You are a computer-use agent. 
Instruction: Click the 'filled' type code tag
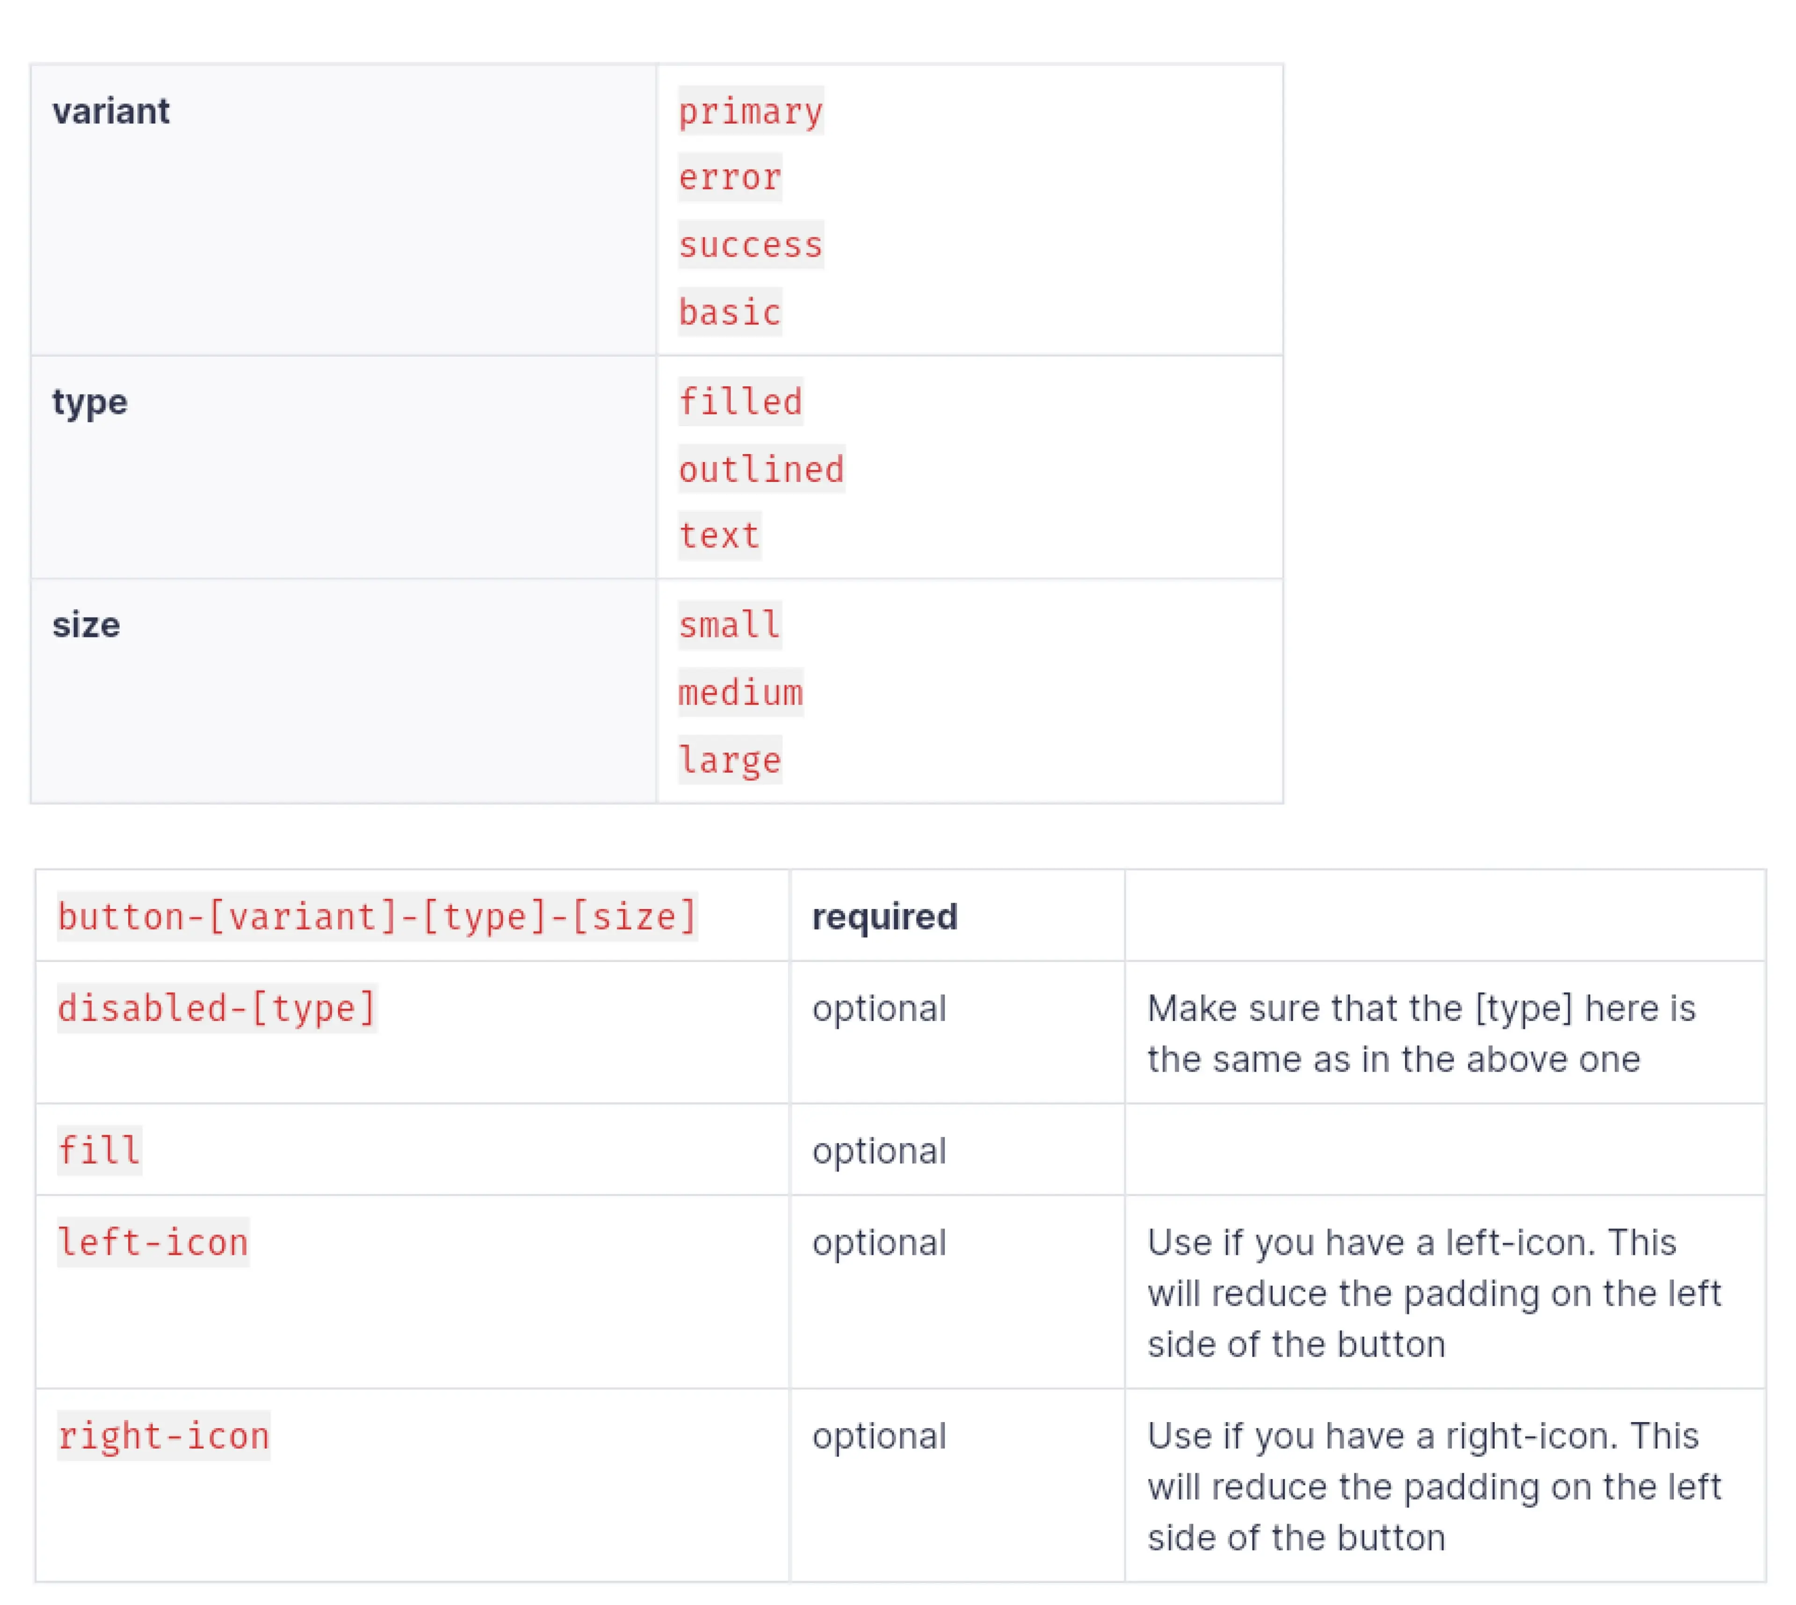click(740, 402)
